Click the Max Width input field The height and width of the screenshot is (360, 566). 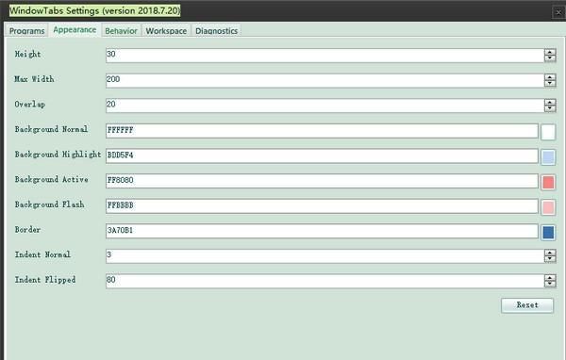(x=325, y=80)
